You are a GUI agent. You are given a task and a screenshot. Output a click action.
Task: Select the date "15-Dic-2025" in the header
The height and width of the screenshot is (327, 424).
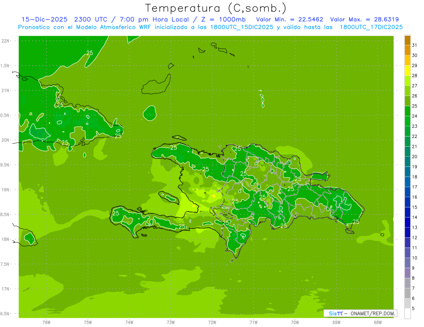[x=45, y=19]
